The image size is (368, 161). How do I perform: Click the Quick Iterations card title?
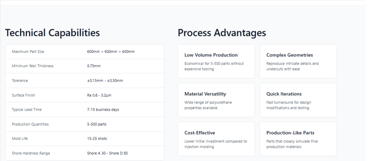(x=284, y=94)
